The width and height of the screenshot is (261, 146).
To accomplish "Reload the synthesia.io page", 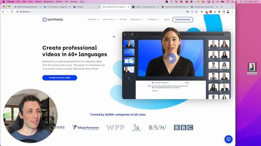I will click(x=12, y=12).
